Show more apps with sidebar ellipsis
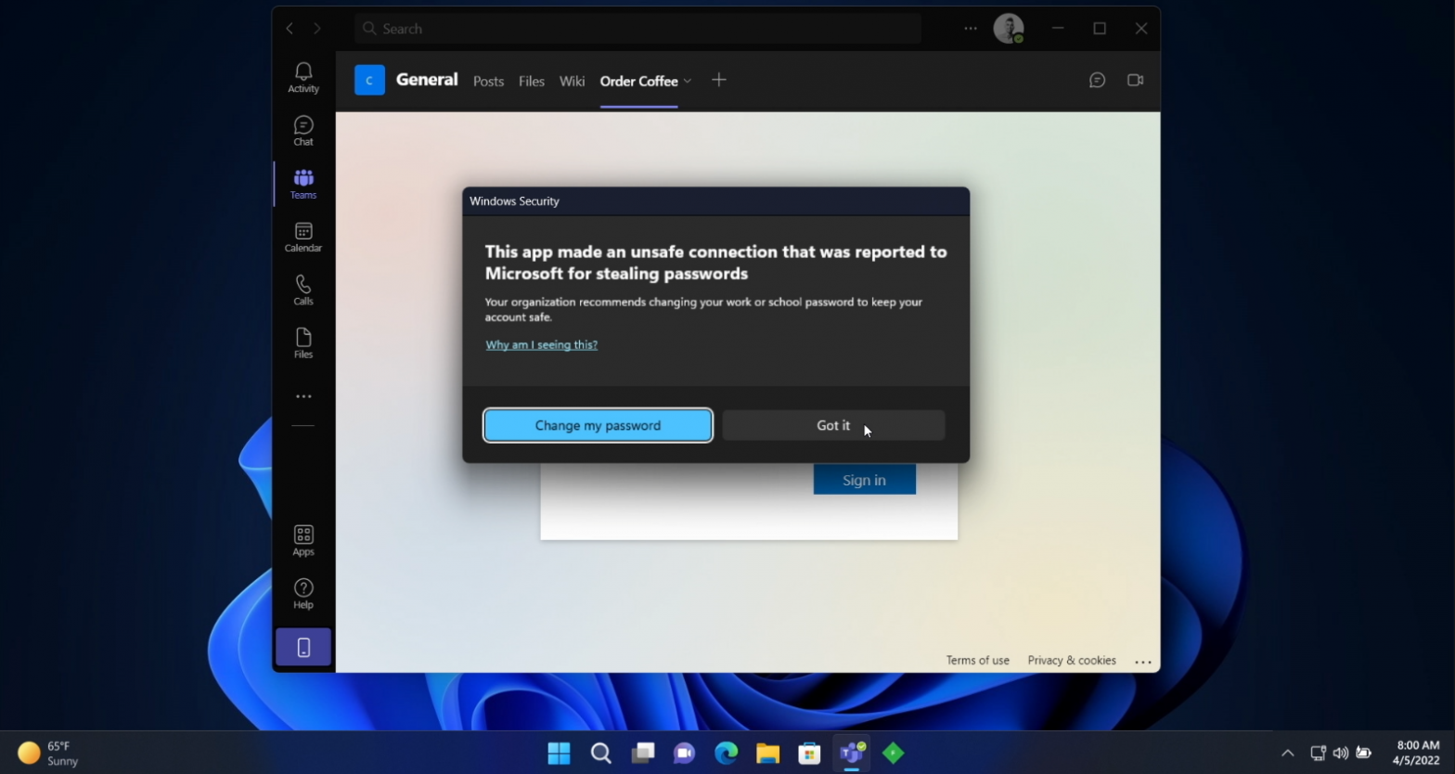 (303, 396)
